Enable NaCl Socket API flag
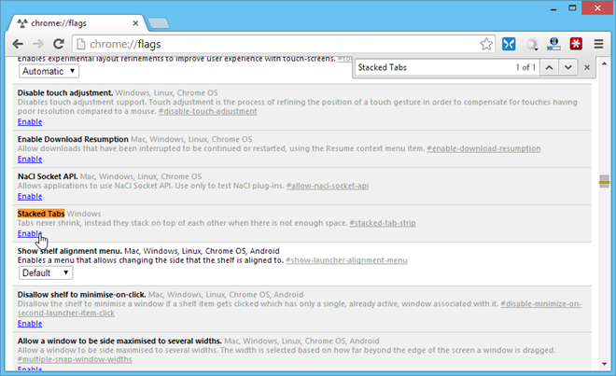This screenshot has height=376, width=616. (29, 196)
